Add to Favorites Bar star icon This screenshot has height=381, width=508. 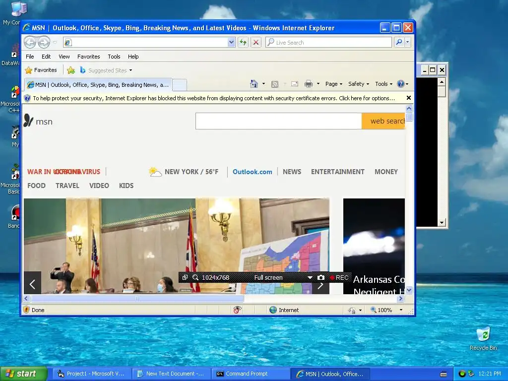click(71, 70)
